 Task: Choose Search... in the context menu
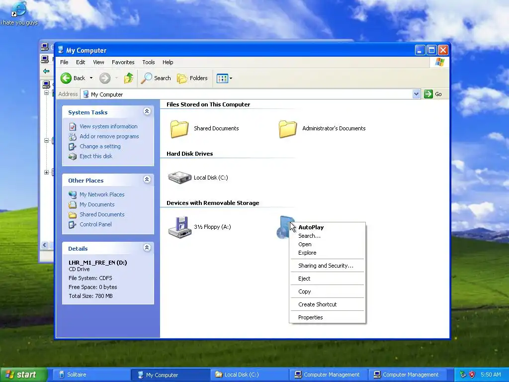pos(327,236)
